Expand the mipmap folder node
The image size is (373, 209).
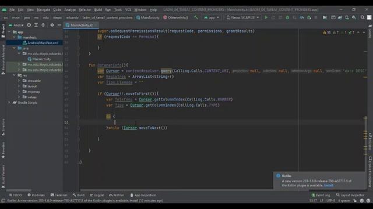click(19, 92)
